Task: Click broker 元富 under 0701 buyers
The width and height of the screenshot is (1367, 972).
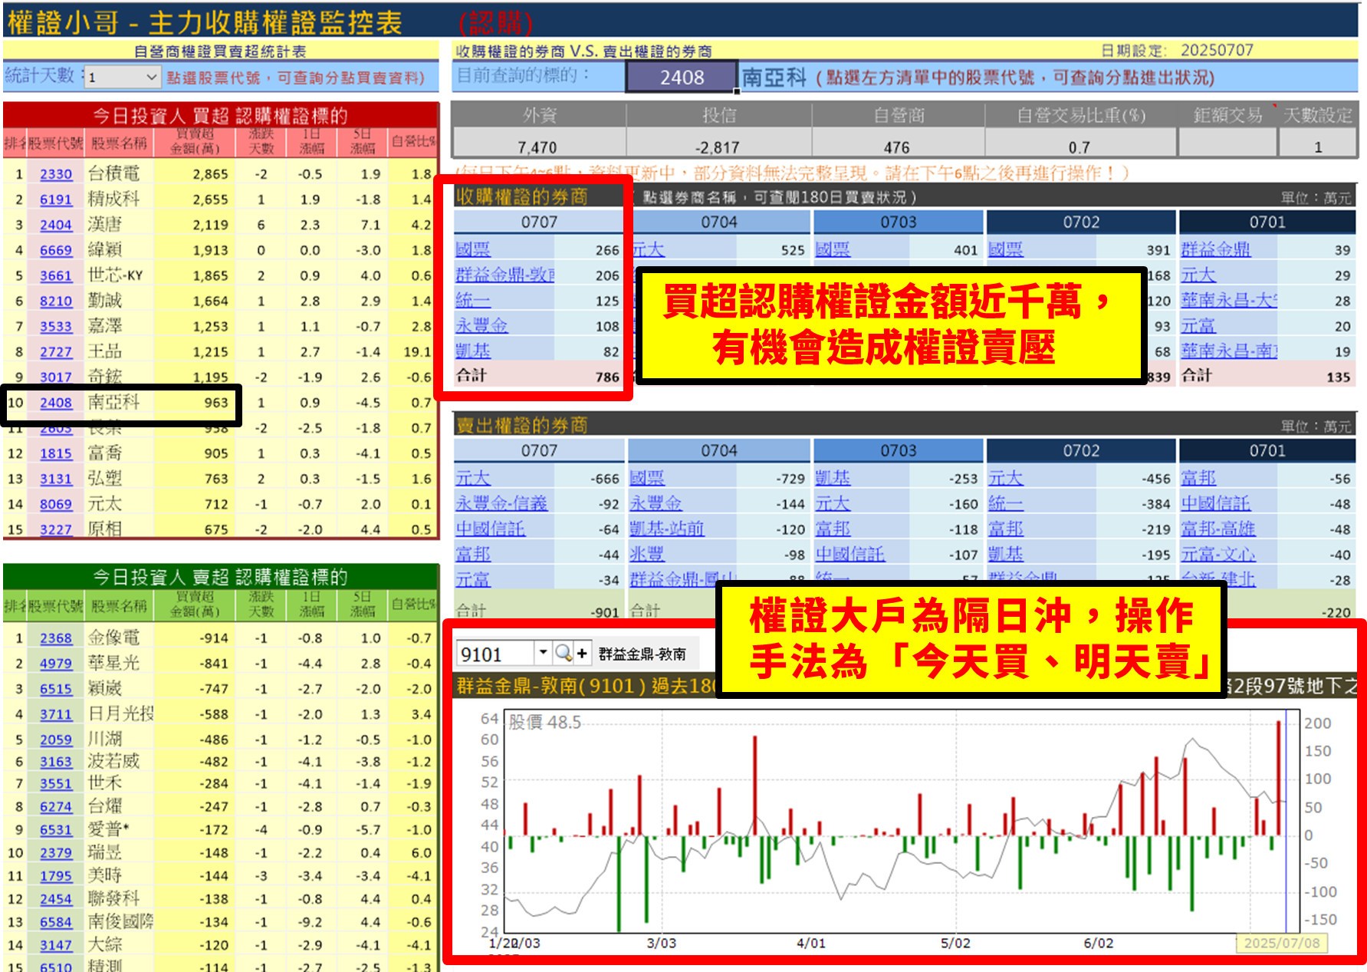Action: (x=1198, y=326)
